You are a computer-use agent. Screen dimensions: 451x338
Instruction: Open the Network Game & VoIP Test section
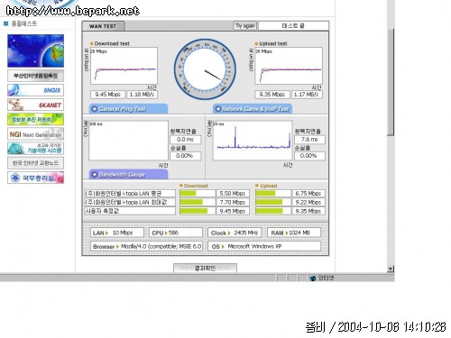click(253, 109)
